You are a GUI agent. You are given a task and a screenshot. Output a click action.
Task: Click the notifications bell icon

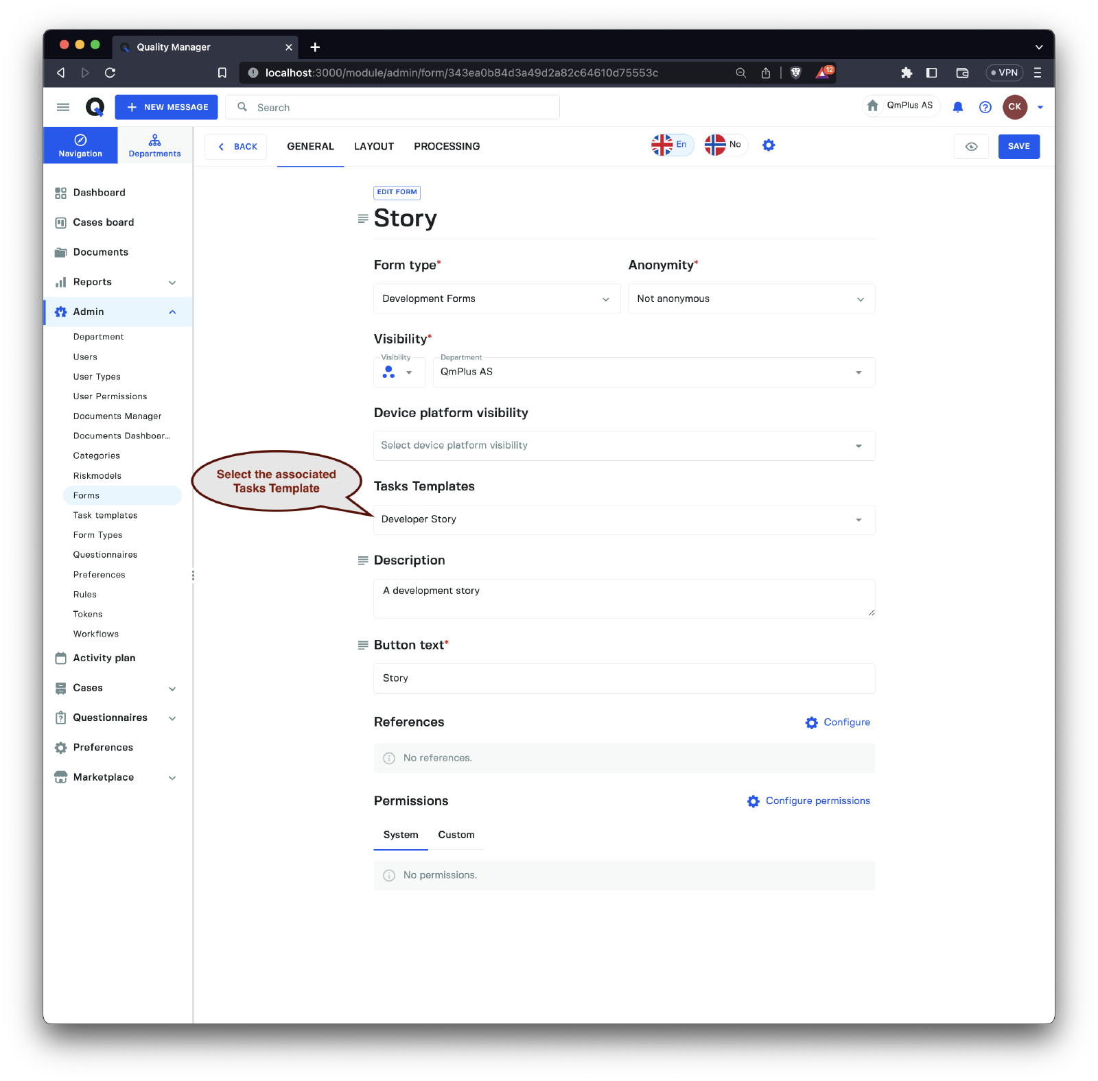[x=958, y=107]
